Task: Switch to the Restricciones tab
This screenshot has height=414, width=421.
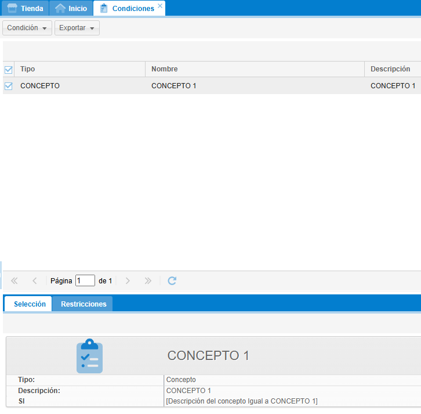Action: [84, 304]
